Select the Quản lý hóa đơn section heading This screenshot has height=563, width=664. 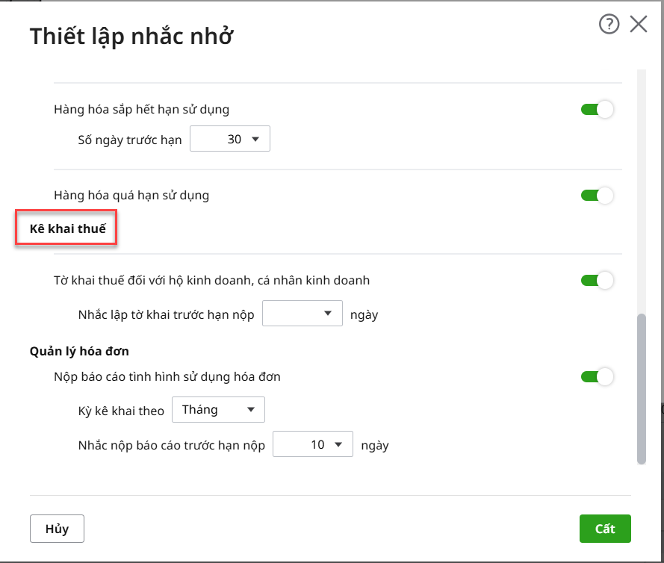click(74, 351)
